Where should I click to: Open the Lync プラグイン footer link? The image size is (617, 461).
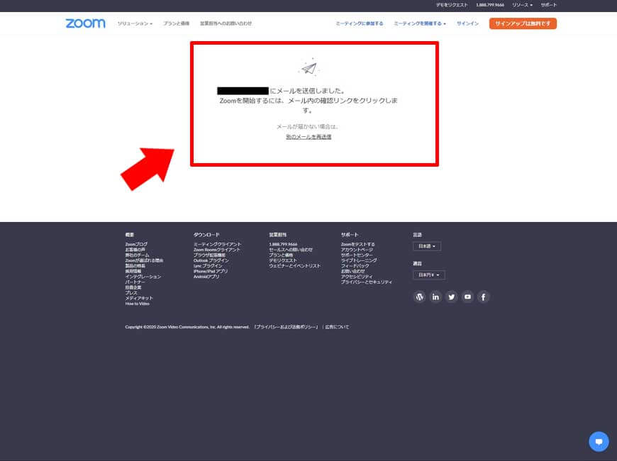(x=208, y=266)
